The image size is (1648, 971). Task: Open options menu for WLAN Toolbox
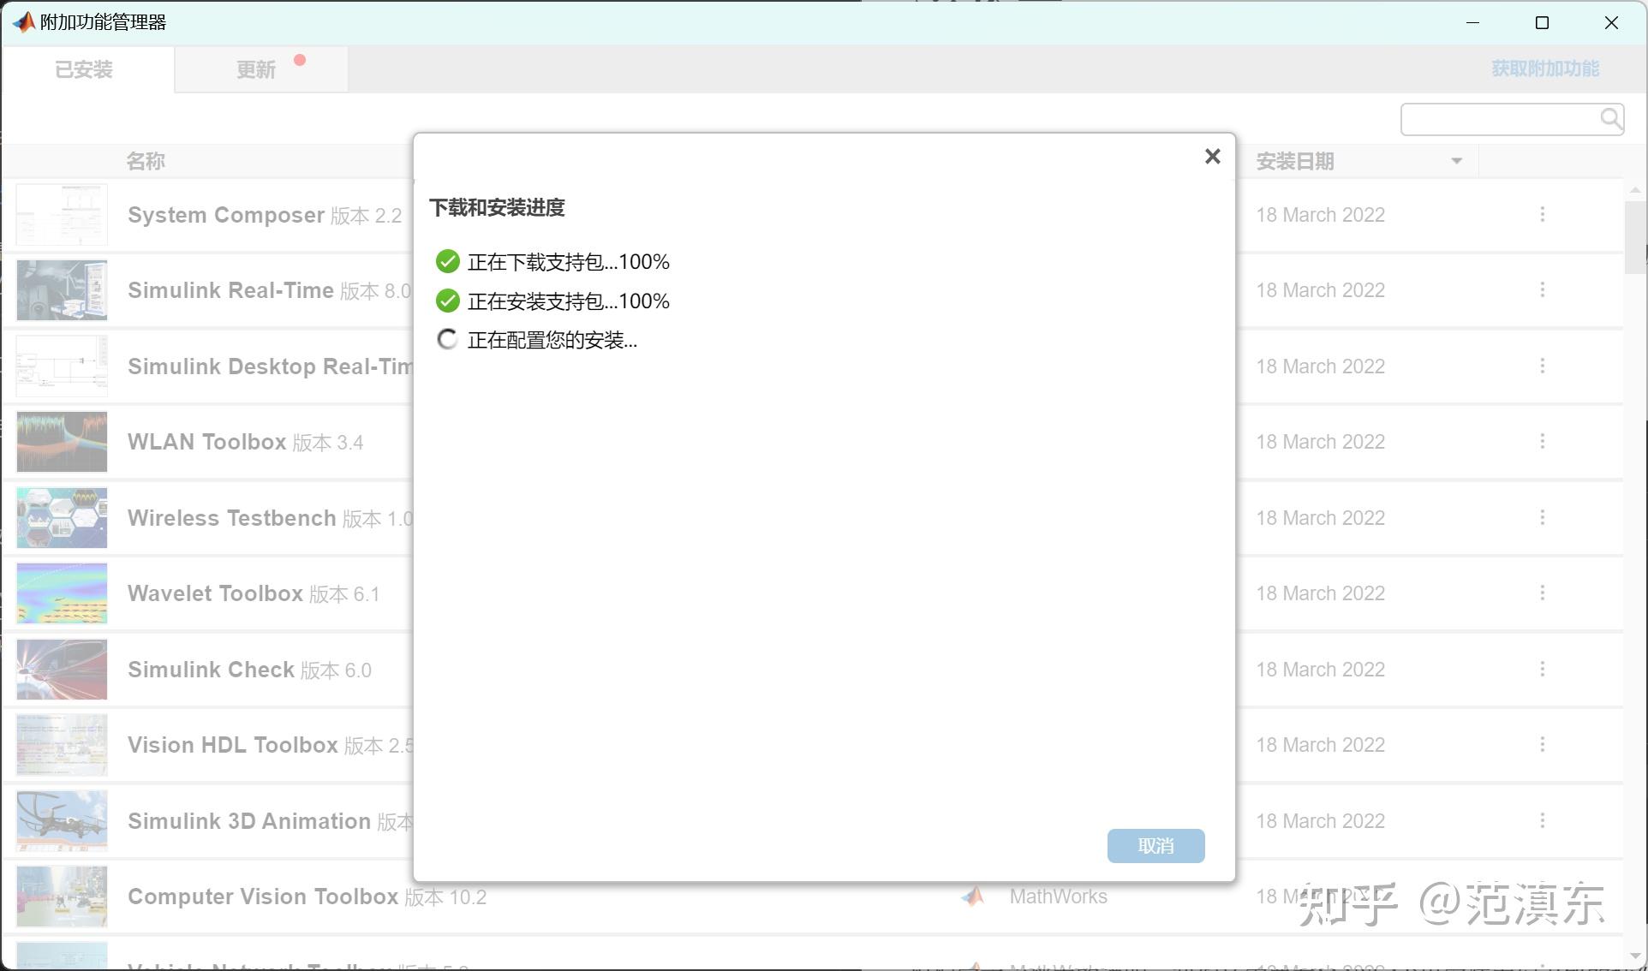click(1542, 442)
